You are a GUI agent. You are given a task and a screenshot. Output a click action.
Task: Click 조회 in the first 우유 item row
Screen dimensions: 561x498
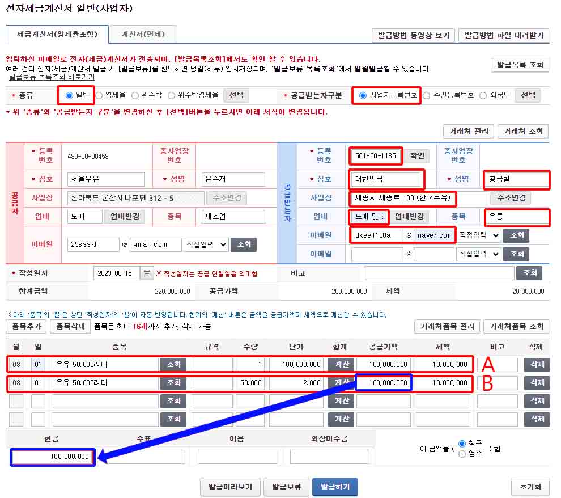tap(173, 365)
